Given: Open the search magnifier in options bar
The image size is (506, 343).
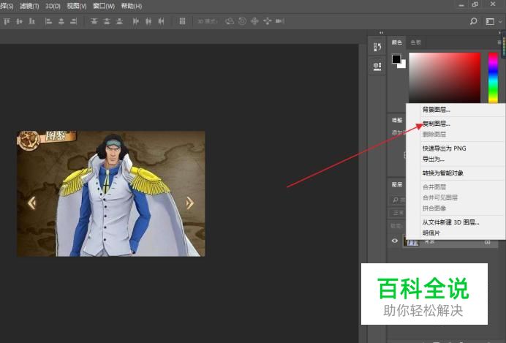Looking at the screenshot, I should pos(473,21).
